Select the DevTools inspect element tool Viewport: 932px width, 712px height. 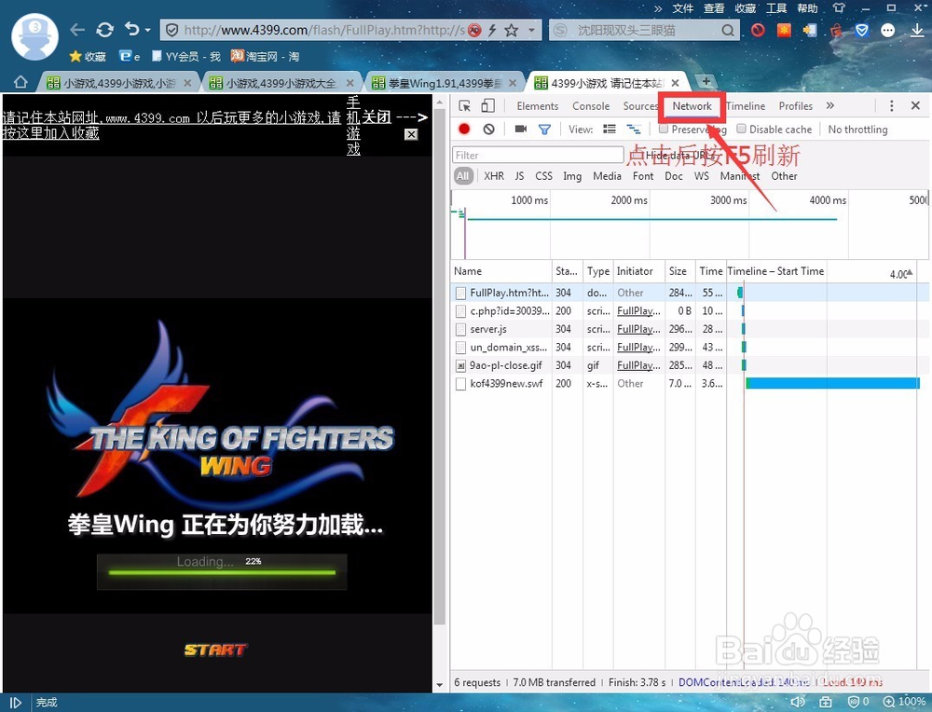[465, 106]
